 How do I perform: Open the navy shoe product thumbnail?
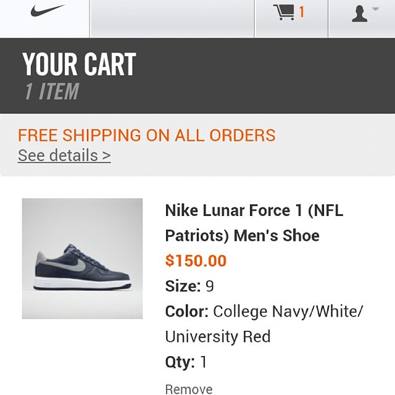[x=82, y=259]
